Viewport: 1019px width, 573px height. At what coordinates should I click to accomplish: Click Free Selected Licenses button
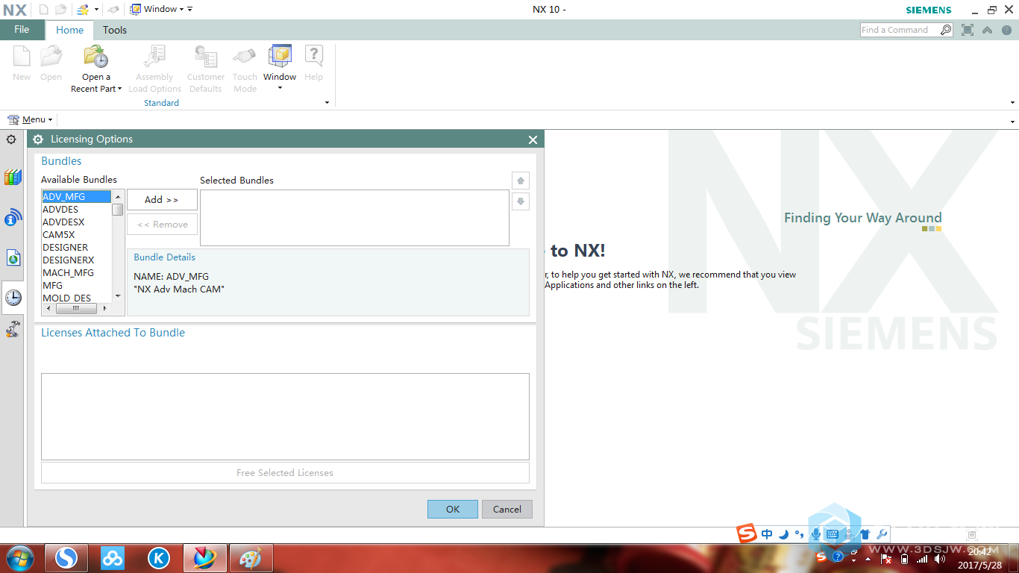click(x=285, y=473)
